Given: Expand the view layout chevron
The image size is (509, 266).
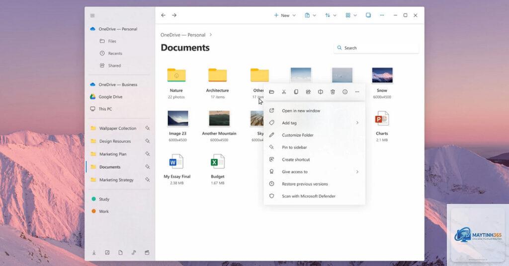Looking at the screenshot, I should [355, 15].
